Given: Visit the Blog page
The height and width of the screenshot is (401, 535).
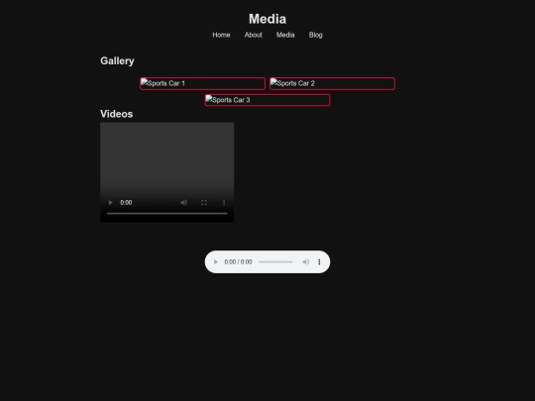Looking at the screenshot, I should (316, 35).
